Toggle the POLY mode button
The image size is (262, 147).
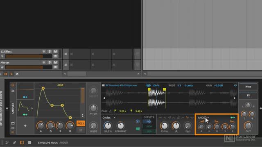coord(81,123)
